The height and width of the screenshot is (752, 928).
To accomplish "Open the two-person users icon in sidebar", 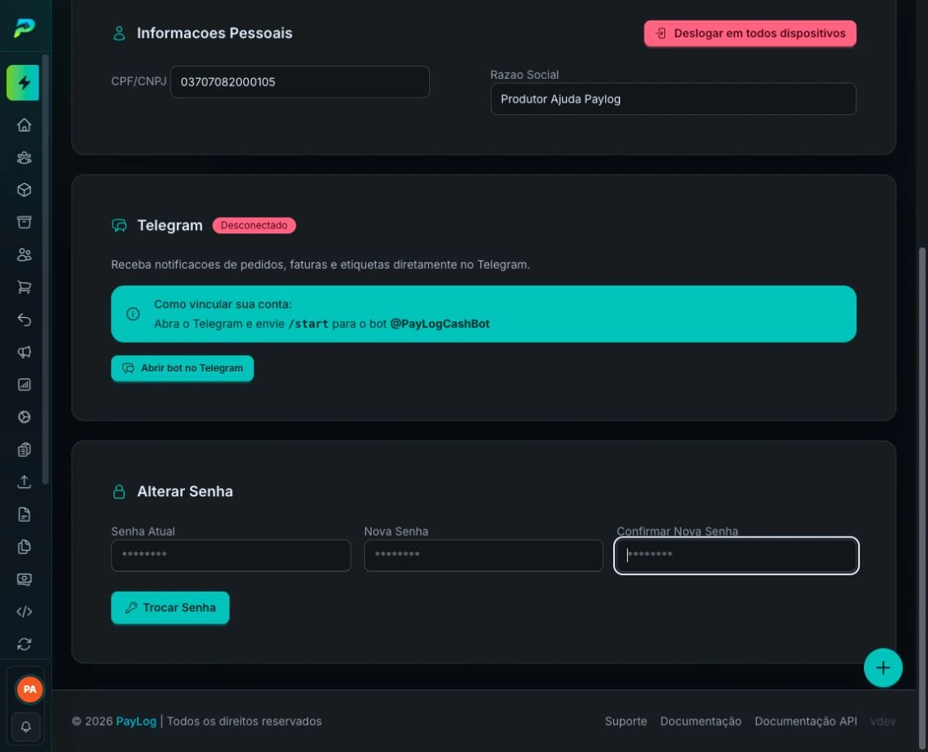I will click(25, 255).
